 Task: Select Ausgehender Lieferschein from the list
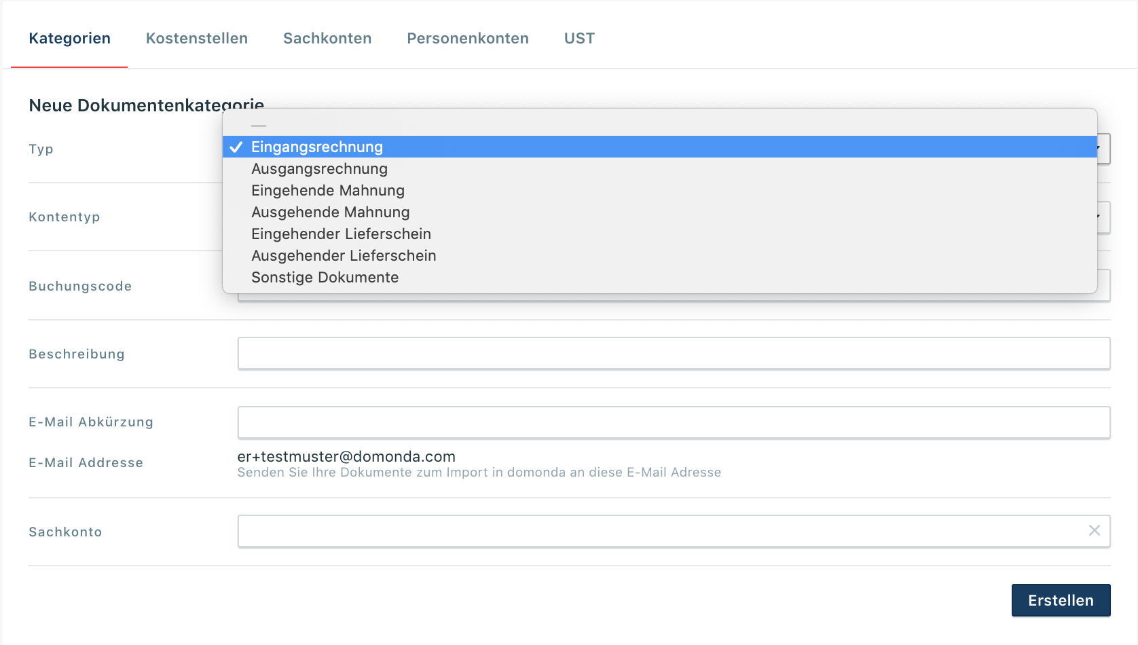(x=344, y=255)
